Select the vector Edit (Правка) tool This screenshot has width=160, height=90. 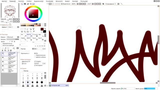23,39
